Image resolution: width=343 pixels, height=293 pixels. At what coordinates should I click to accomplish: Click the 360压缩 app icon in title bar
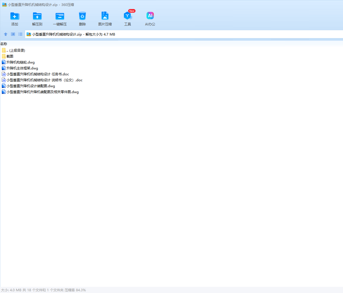(4, 5)
